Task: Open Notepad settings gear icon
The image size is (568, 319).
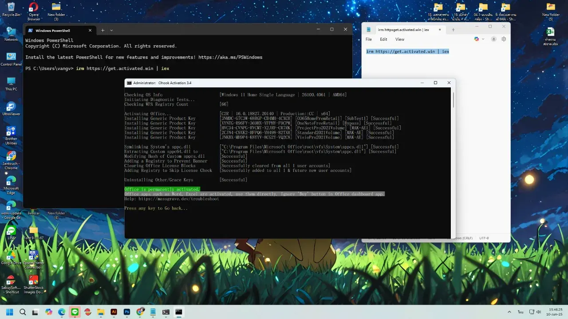Action: (x=504, y=39)
